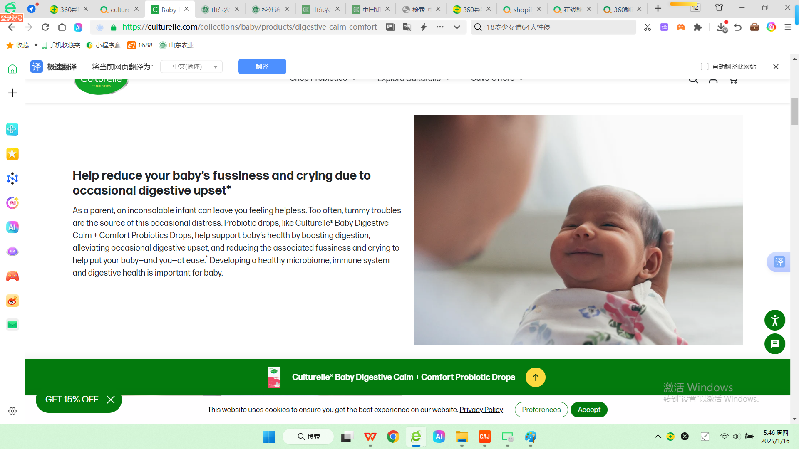Show hidden system tray icons
The height and width of the screenshot is (449, 799).
pyautogui.click(x=658, y=437)
